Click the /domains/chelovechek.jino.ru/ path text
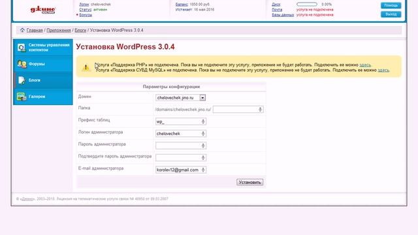 click(183, 110)
